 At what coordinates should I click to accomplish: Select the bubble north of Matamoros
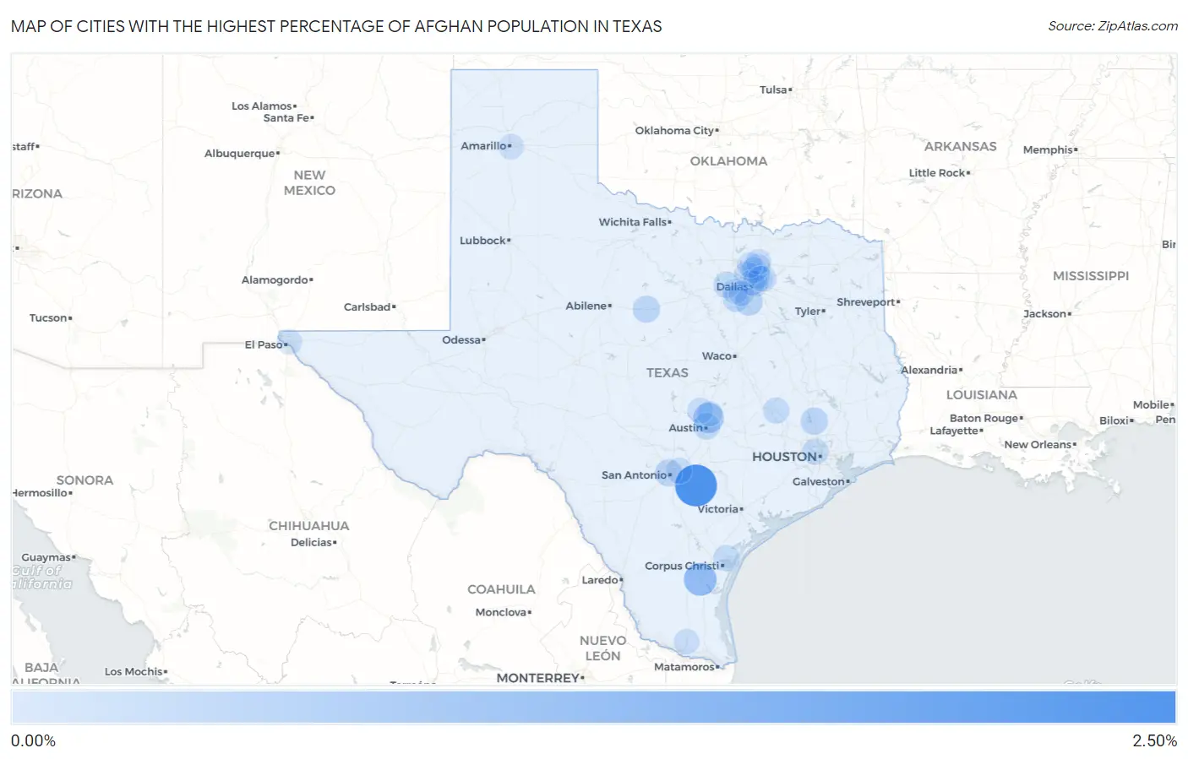point(687,642)
